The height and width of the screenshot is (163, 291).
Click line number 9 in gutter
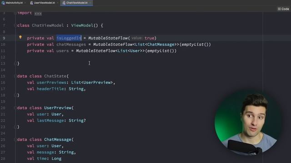tap(4, 38)
